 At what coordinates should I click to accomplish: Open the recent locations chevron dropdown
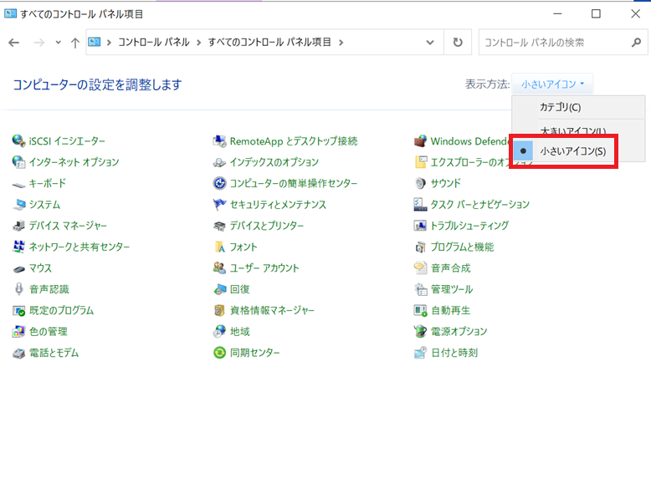pos(58,43)
